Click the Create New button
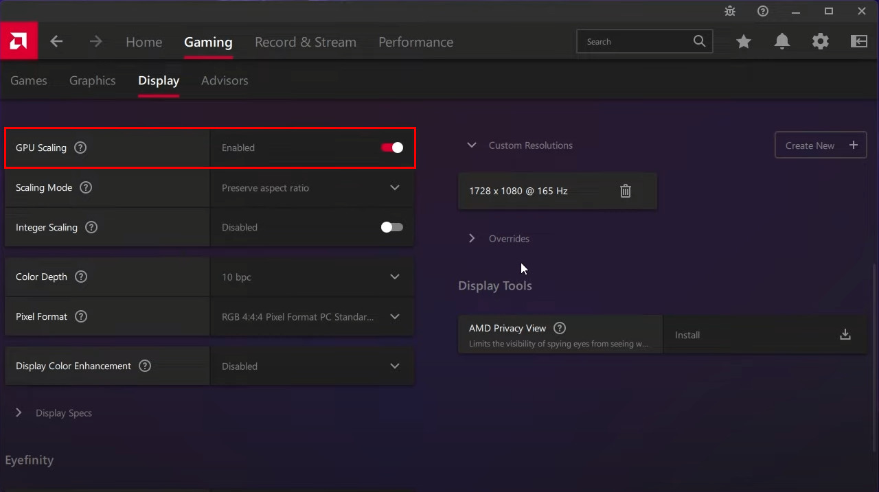 [x=821, y=145]
